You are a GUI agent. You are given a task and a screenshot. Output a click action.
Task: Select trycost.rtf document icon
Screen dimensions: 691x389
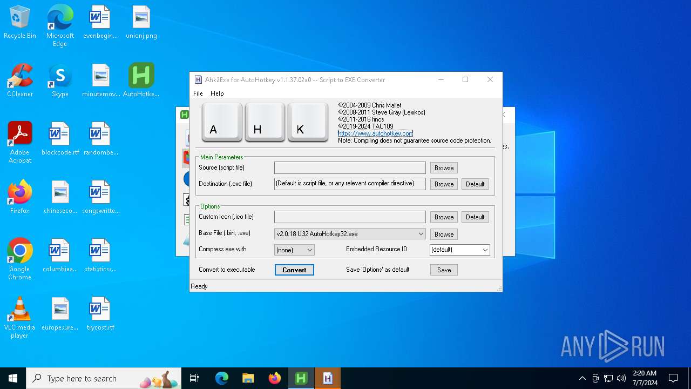pos(100,314)
